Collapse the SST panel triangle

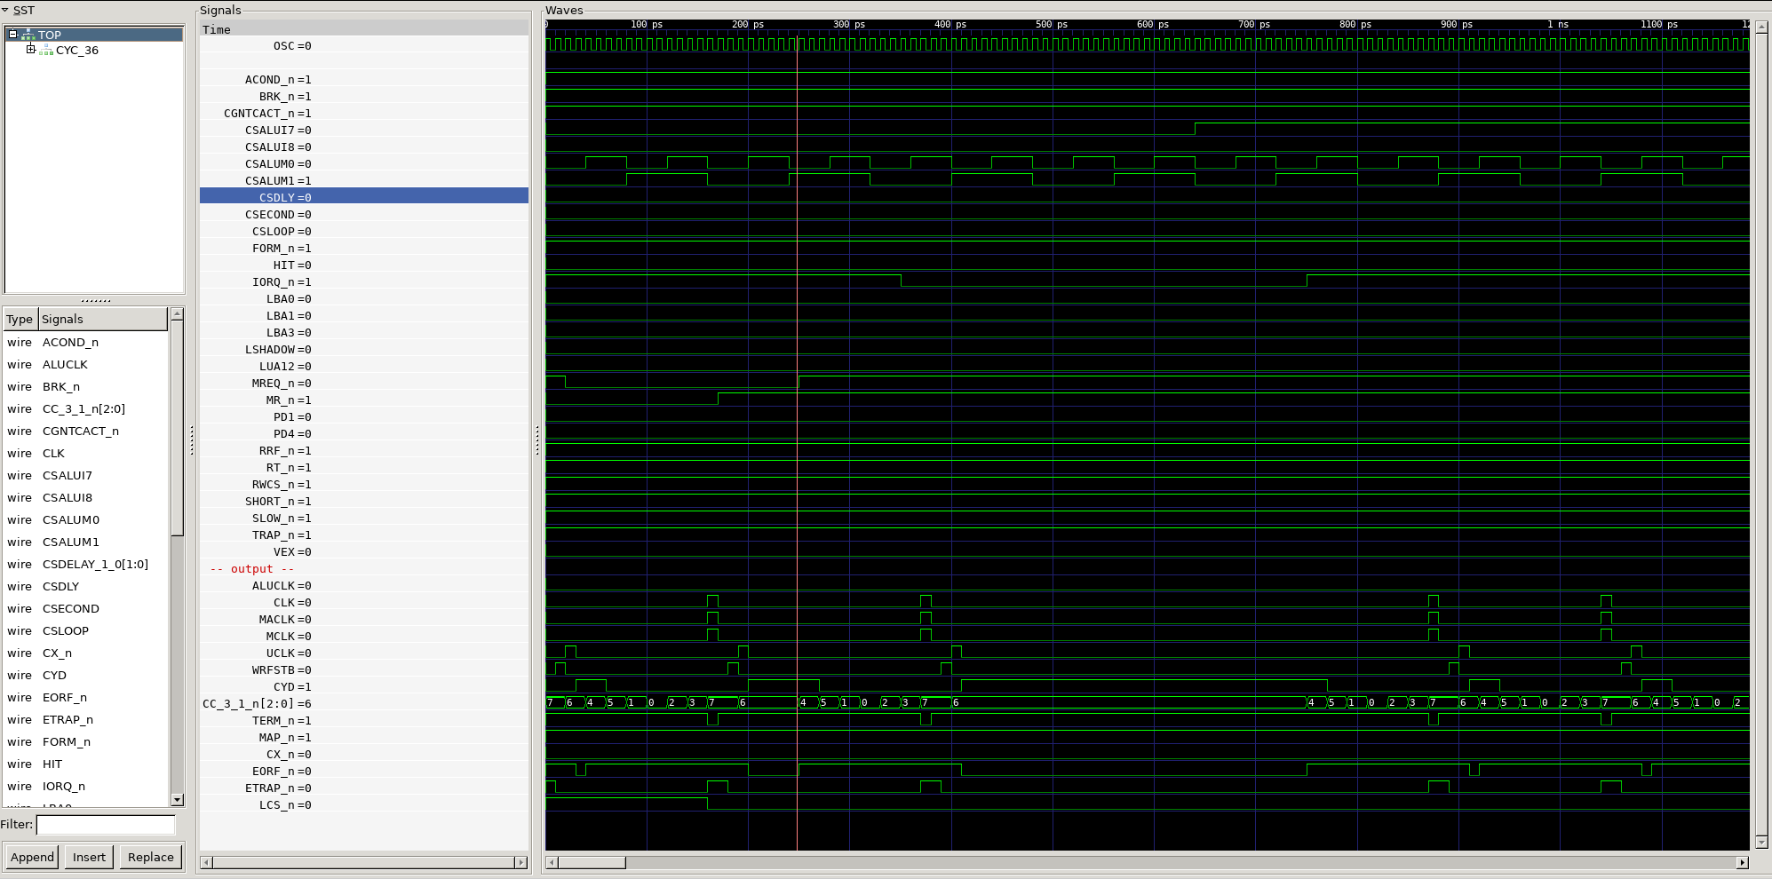point(5,11)
